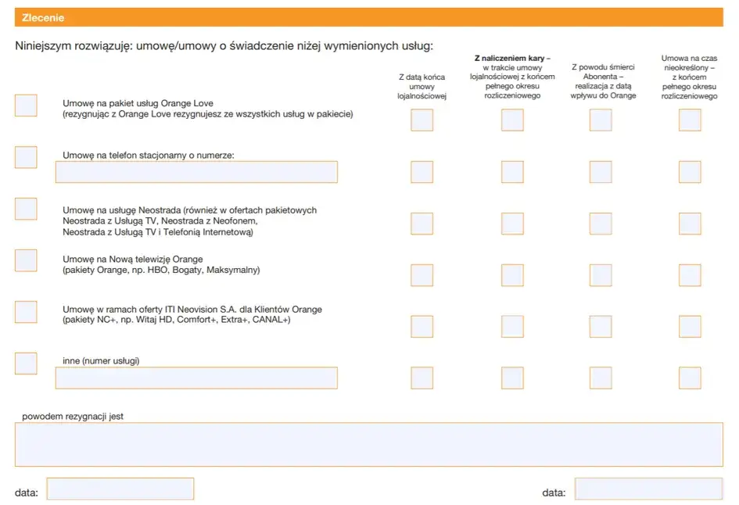Tick the Nowa telewizja Orange contract checkbox

[26, 260]
